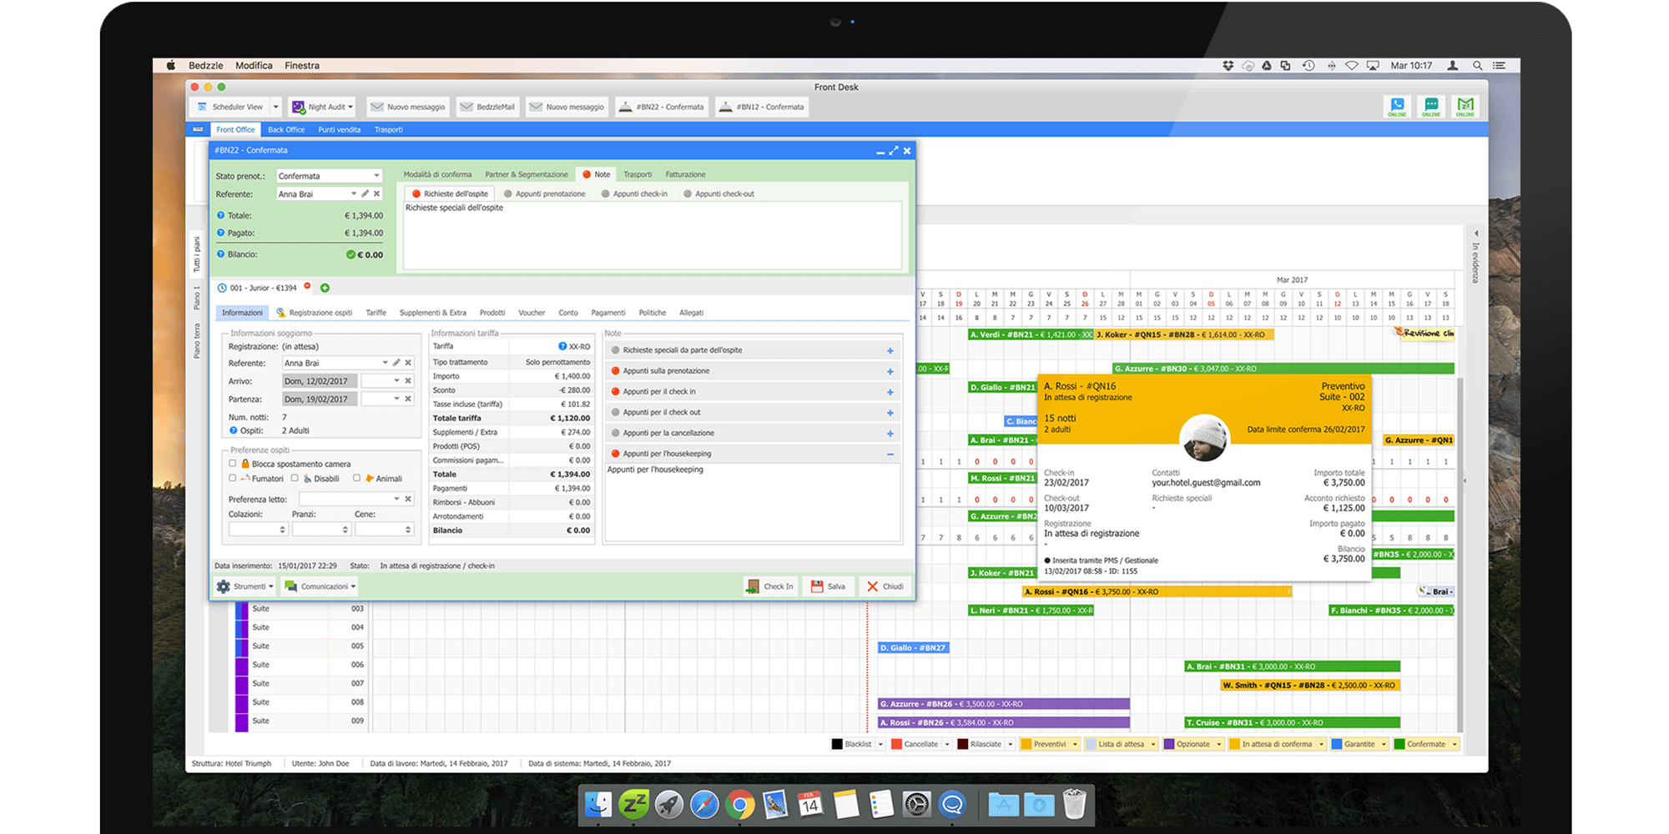Open the Partenza time dropdown
Viewport: 1669px width, 834px height.
396,399
